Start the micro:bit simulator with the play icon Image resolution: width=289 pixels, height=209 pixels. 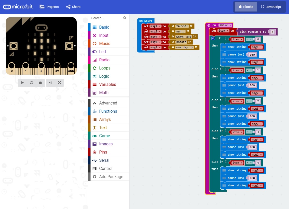click(x=22, y=83)
